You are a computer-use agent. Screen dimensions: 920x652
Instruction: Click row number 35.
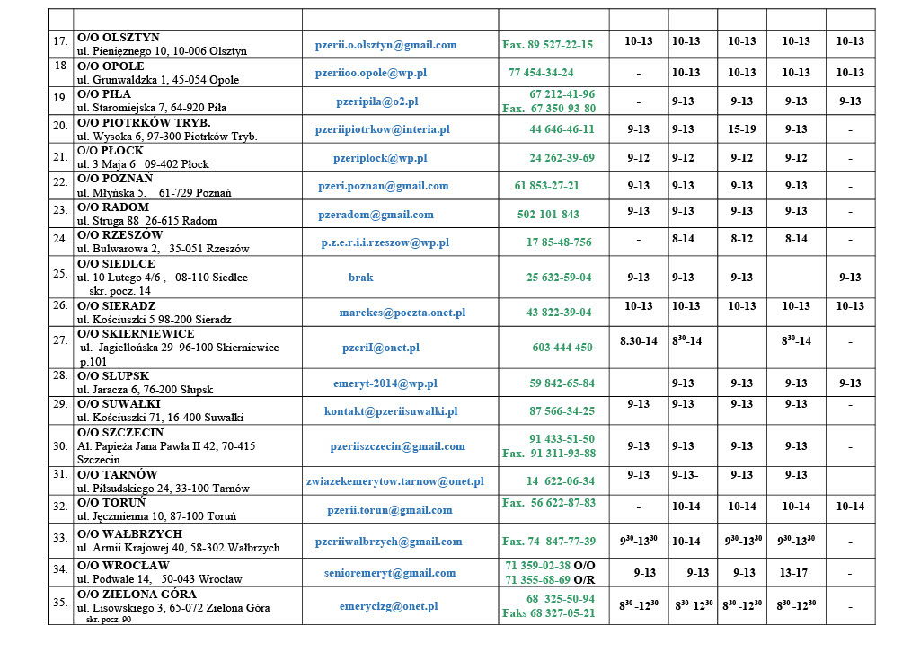tap(60, 603)
